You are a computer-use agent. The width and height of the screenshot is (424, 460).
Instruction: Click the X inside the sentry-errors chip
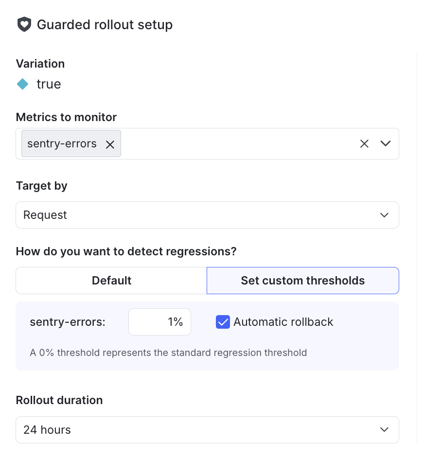point(110,143)
